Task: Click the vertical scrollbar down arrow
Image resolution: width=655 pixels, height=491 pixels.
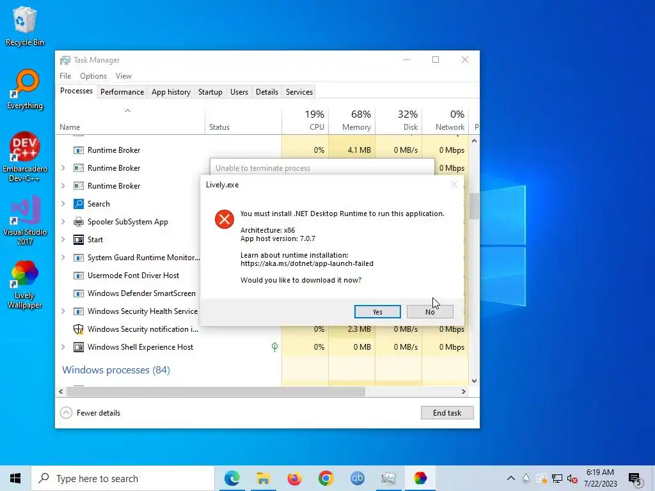Action: pos(474,381)
